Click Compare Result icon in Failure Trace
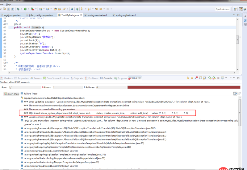 pos(240,93)
